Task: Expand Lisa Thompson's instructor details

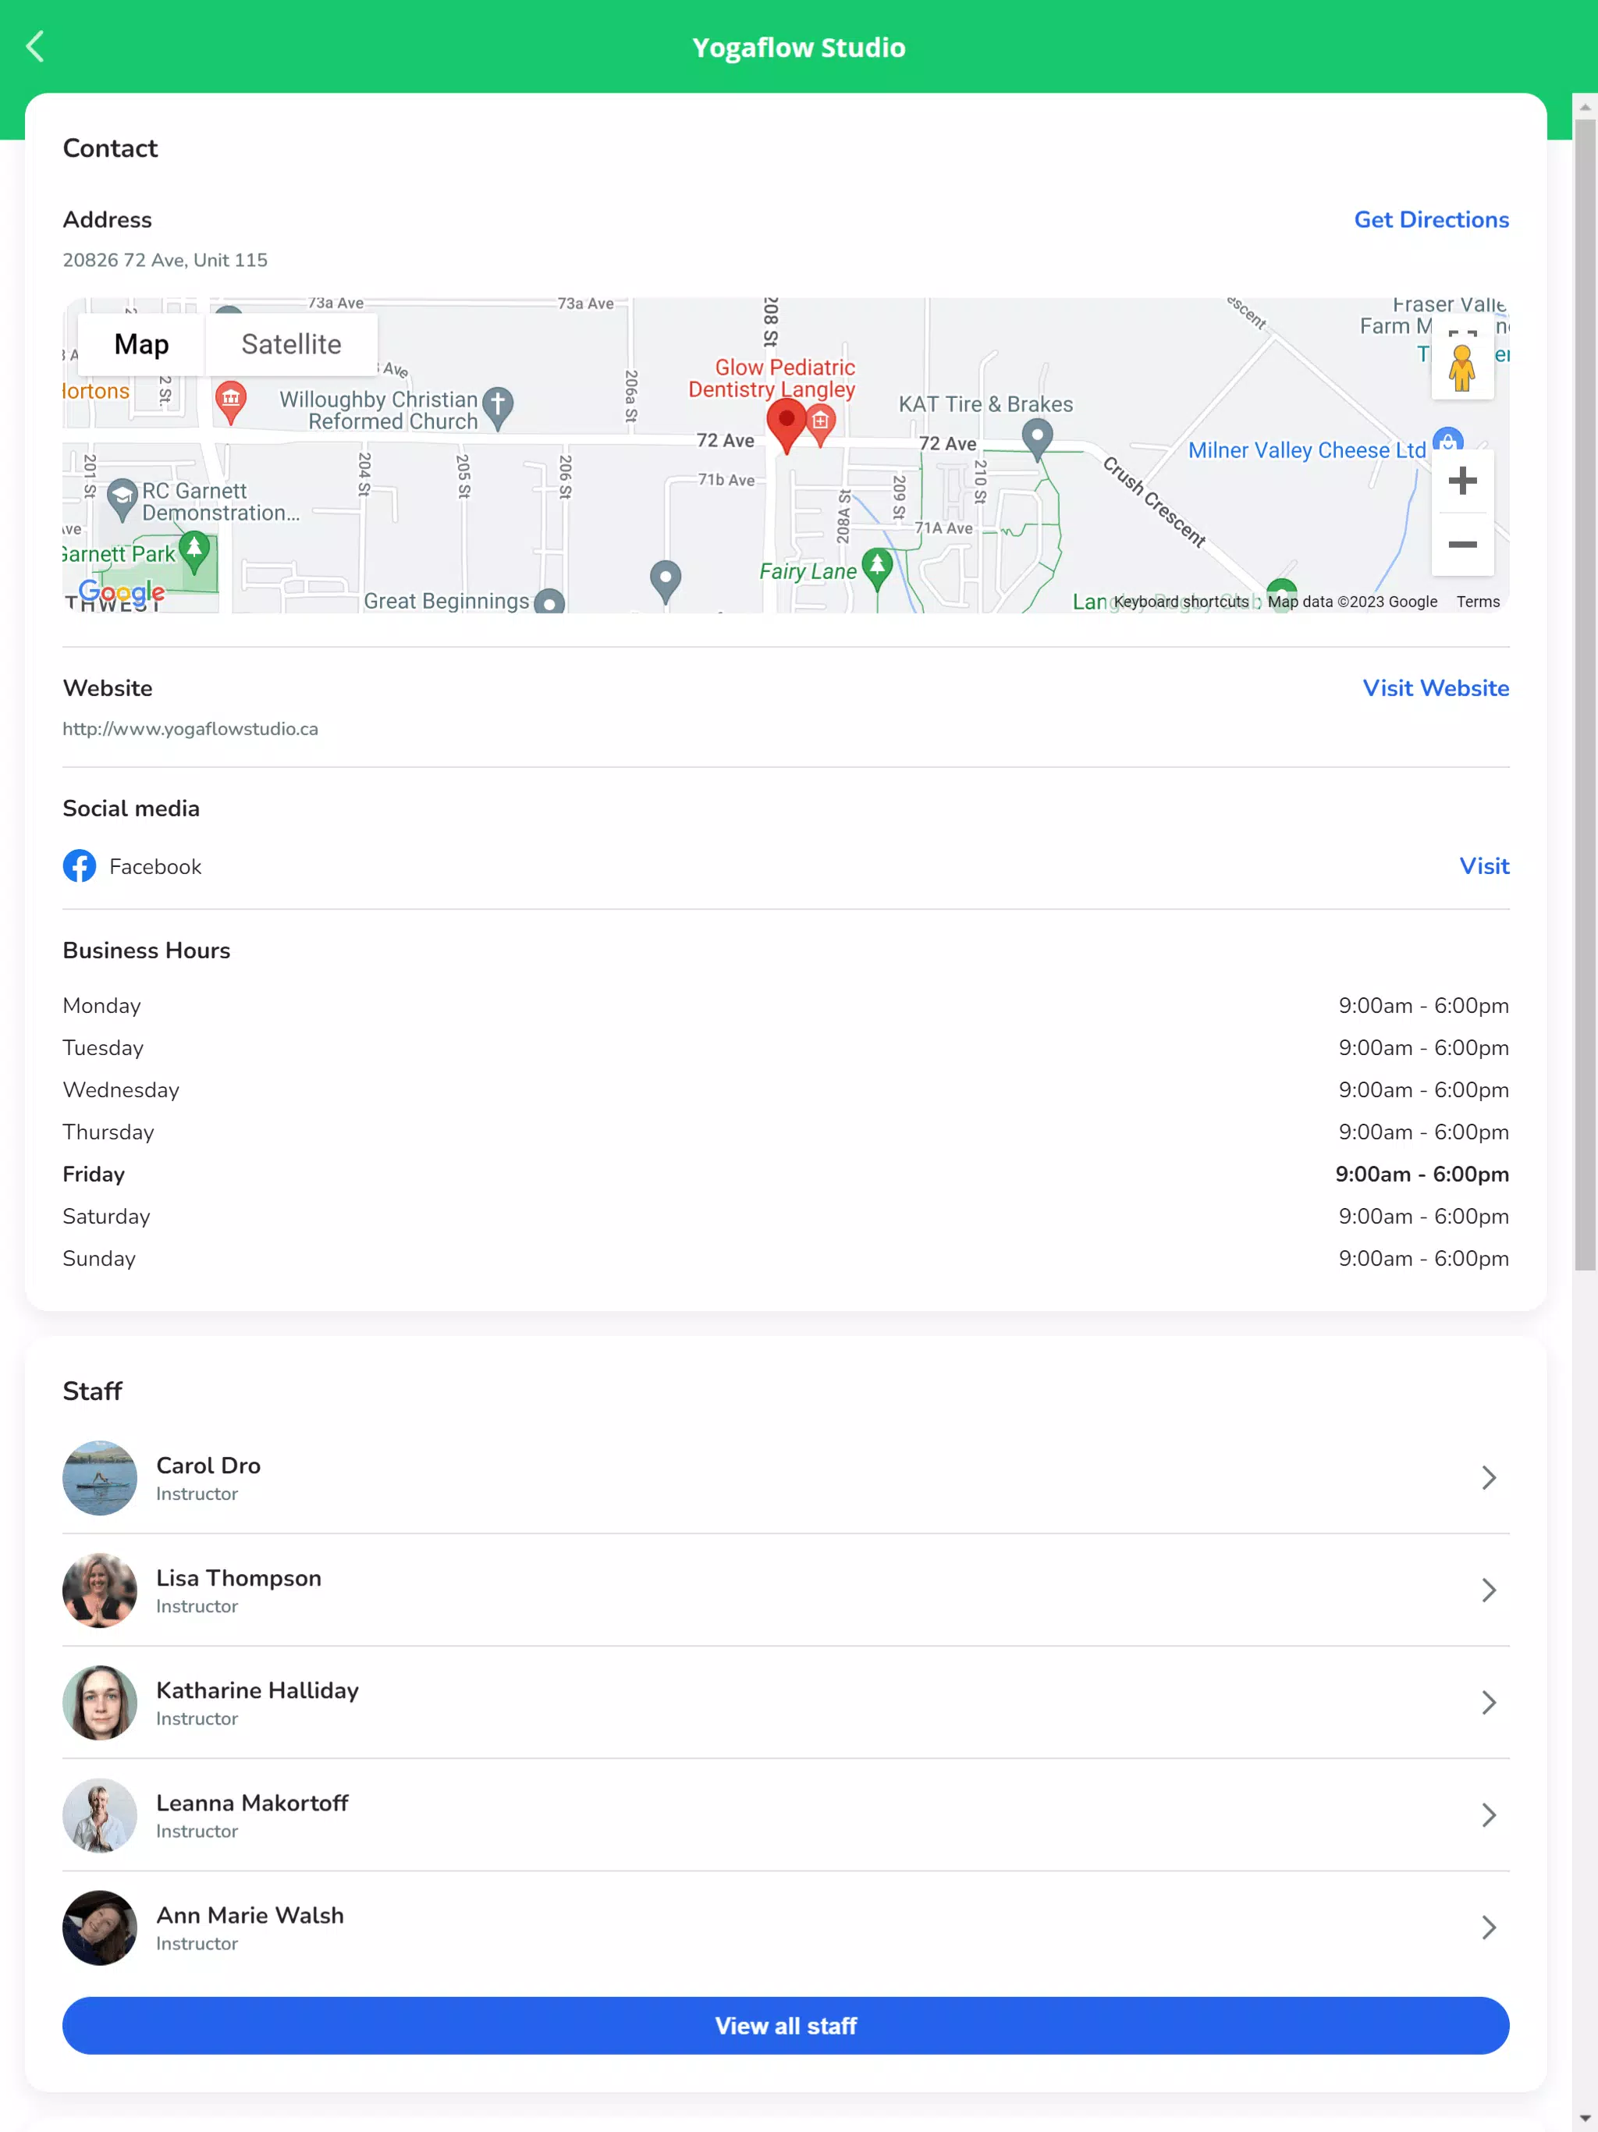Action: (x=1489, y=1590)
